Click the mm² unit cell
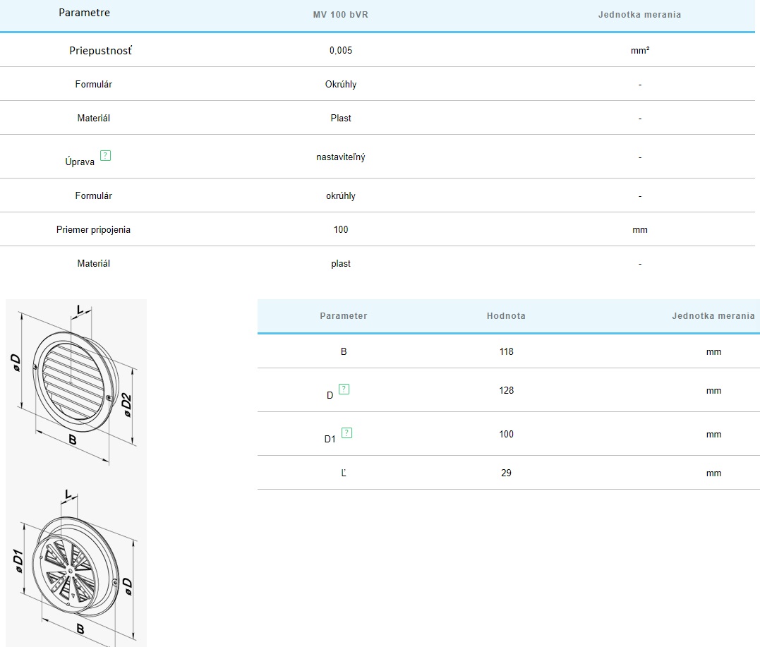Viewport: 760px width, 647px height. pos(639,51)
